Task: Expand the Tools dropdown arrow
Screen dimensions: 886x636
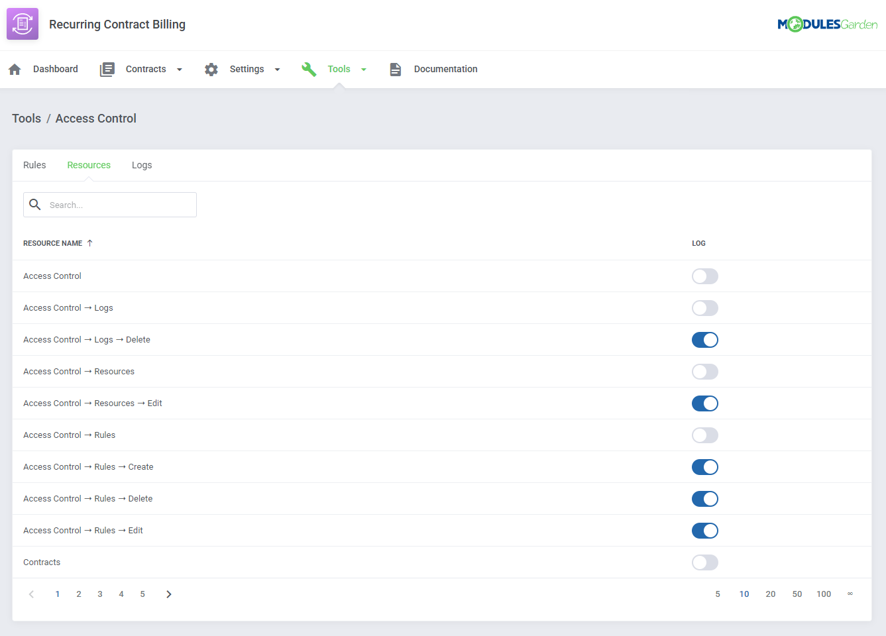Action: click(x=364, y=70)
